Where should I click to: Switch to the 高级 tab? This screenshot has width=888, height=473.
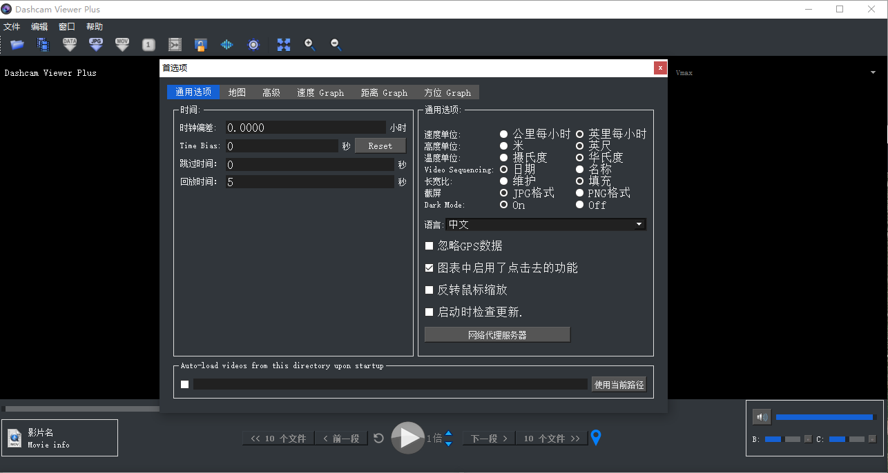tap(271, 92)
